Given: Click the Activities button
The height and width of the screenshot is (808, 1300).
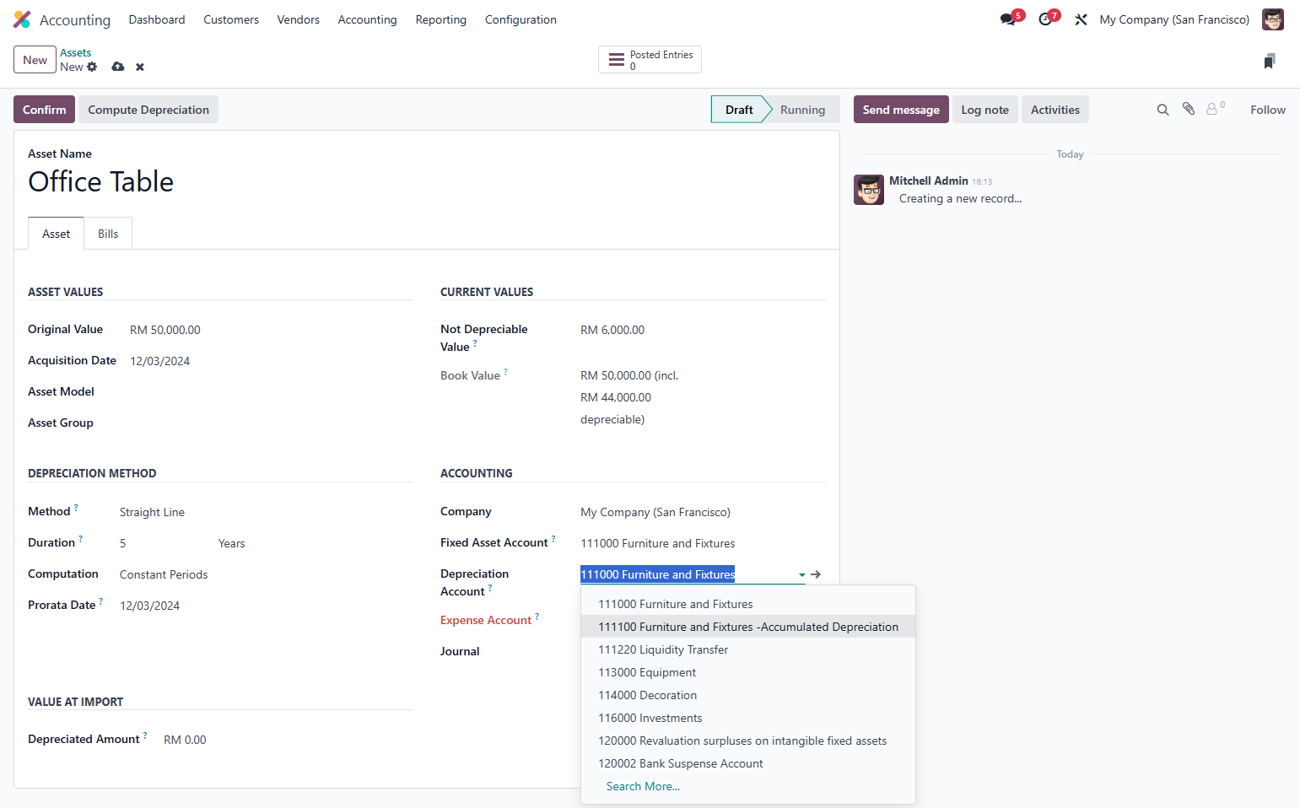Looking at the screenshot, I should [1055, 110].
